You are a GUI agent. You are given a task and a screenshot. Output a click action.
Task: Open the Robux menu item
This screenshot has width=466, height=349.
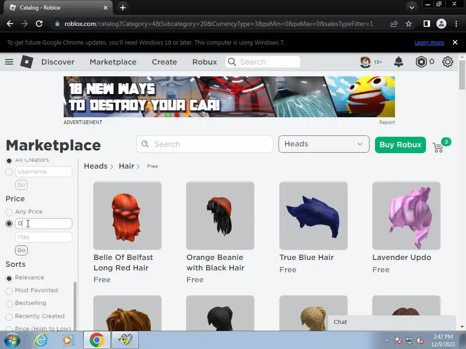click(x=204, y=62)
